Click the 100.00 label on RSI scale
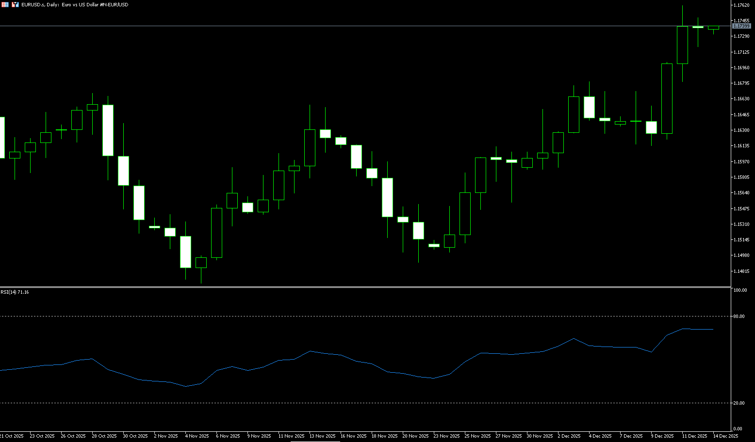Screen dimensions: 755x442 tap(740, 290)
